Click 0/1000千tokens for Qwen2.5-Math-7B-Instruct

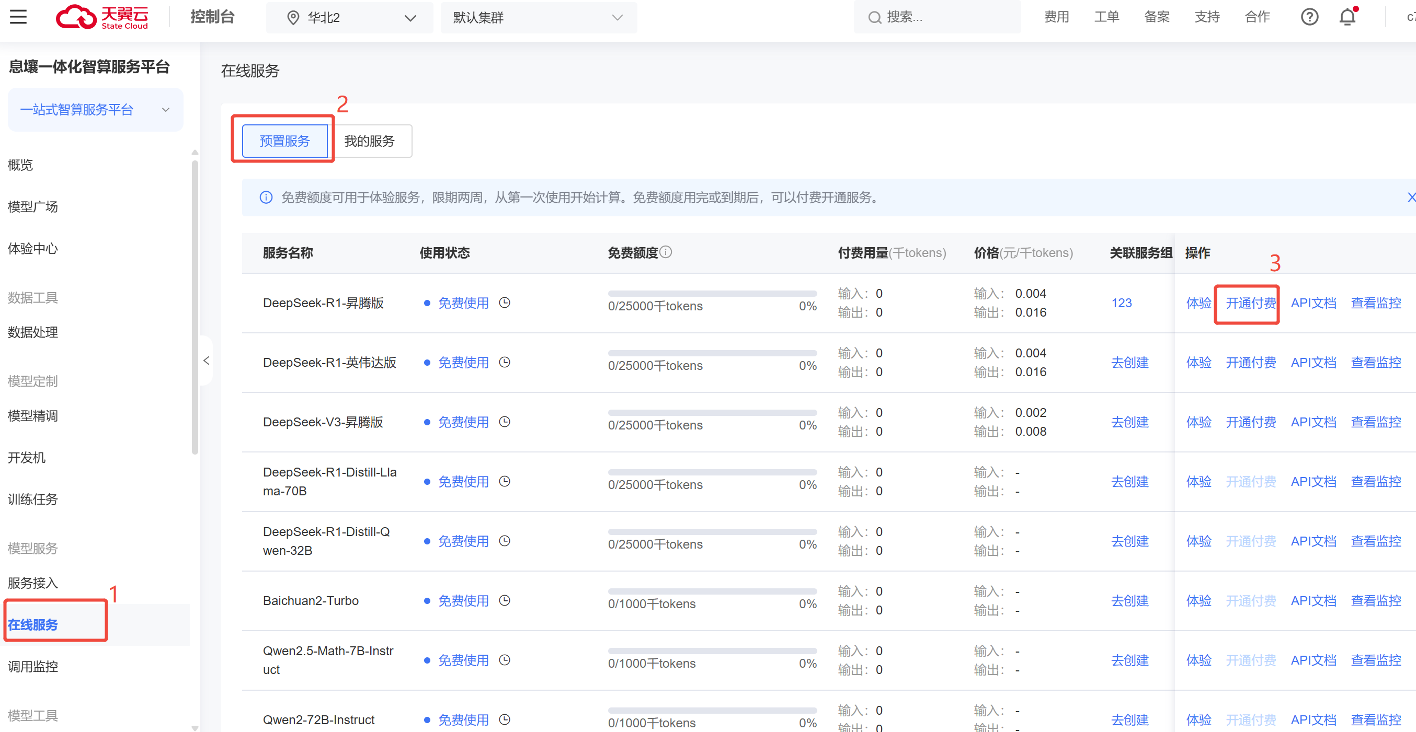coord(652,664)
